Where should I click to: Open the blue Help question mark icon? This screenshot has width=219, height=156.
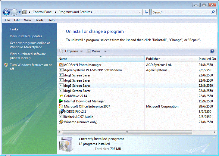[x=212, y=51]
